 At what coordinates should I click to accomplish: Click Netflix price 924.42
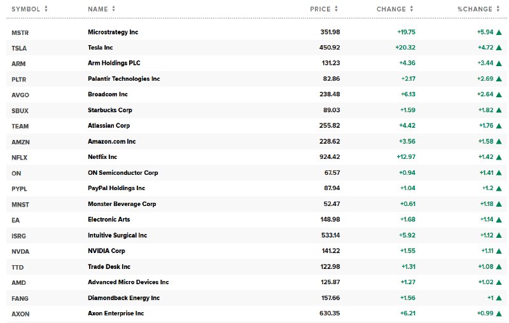(330, 156)
